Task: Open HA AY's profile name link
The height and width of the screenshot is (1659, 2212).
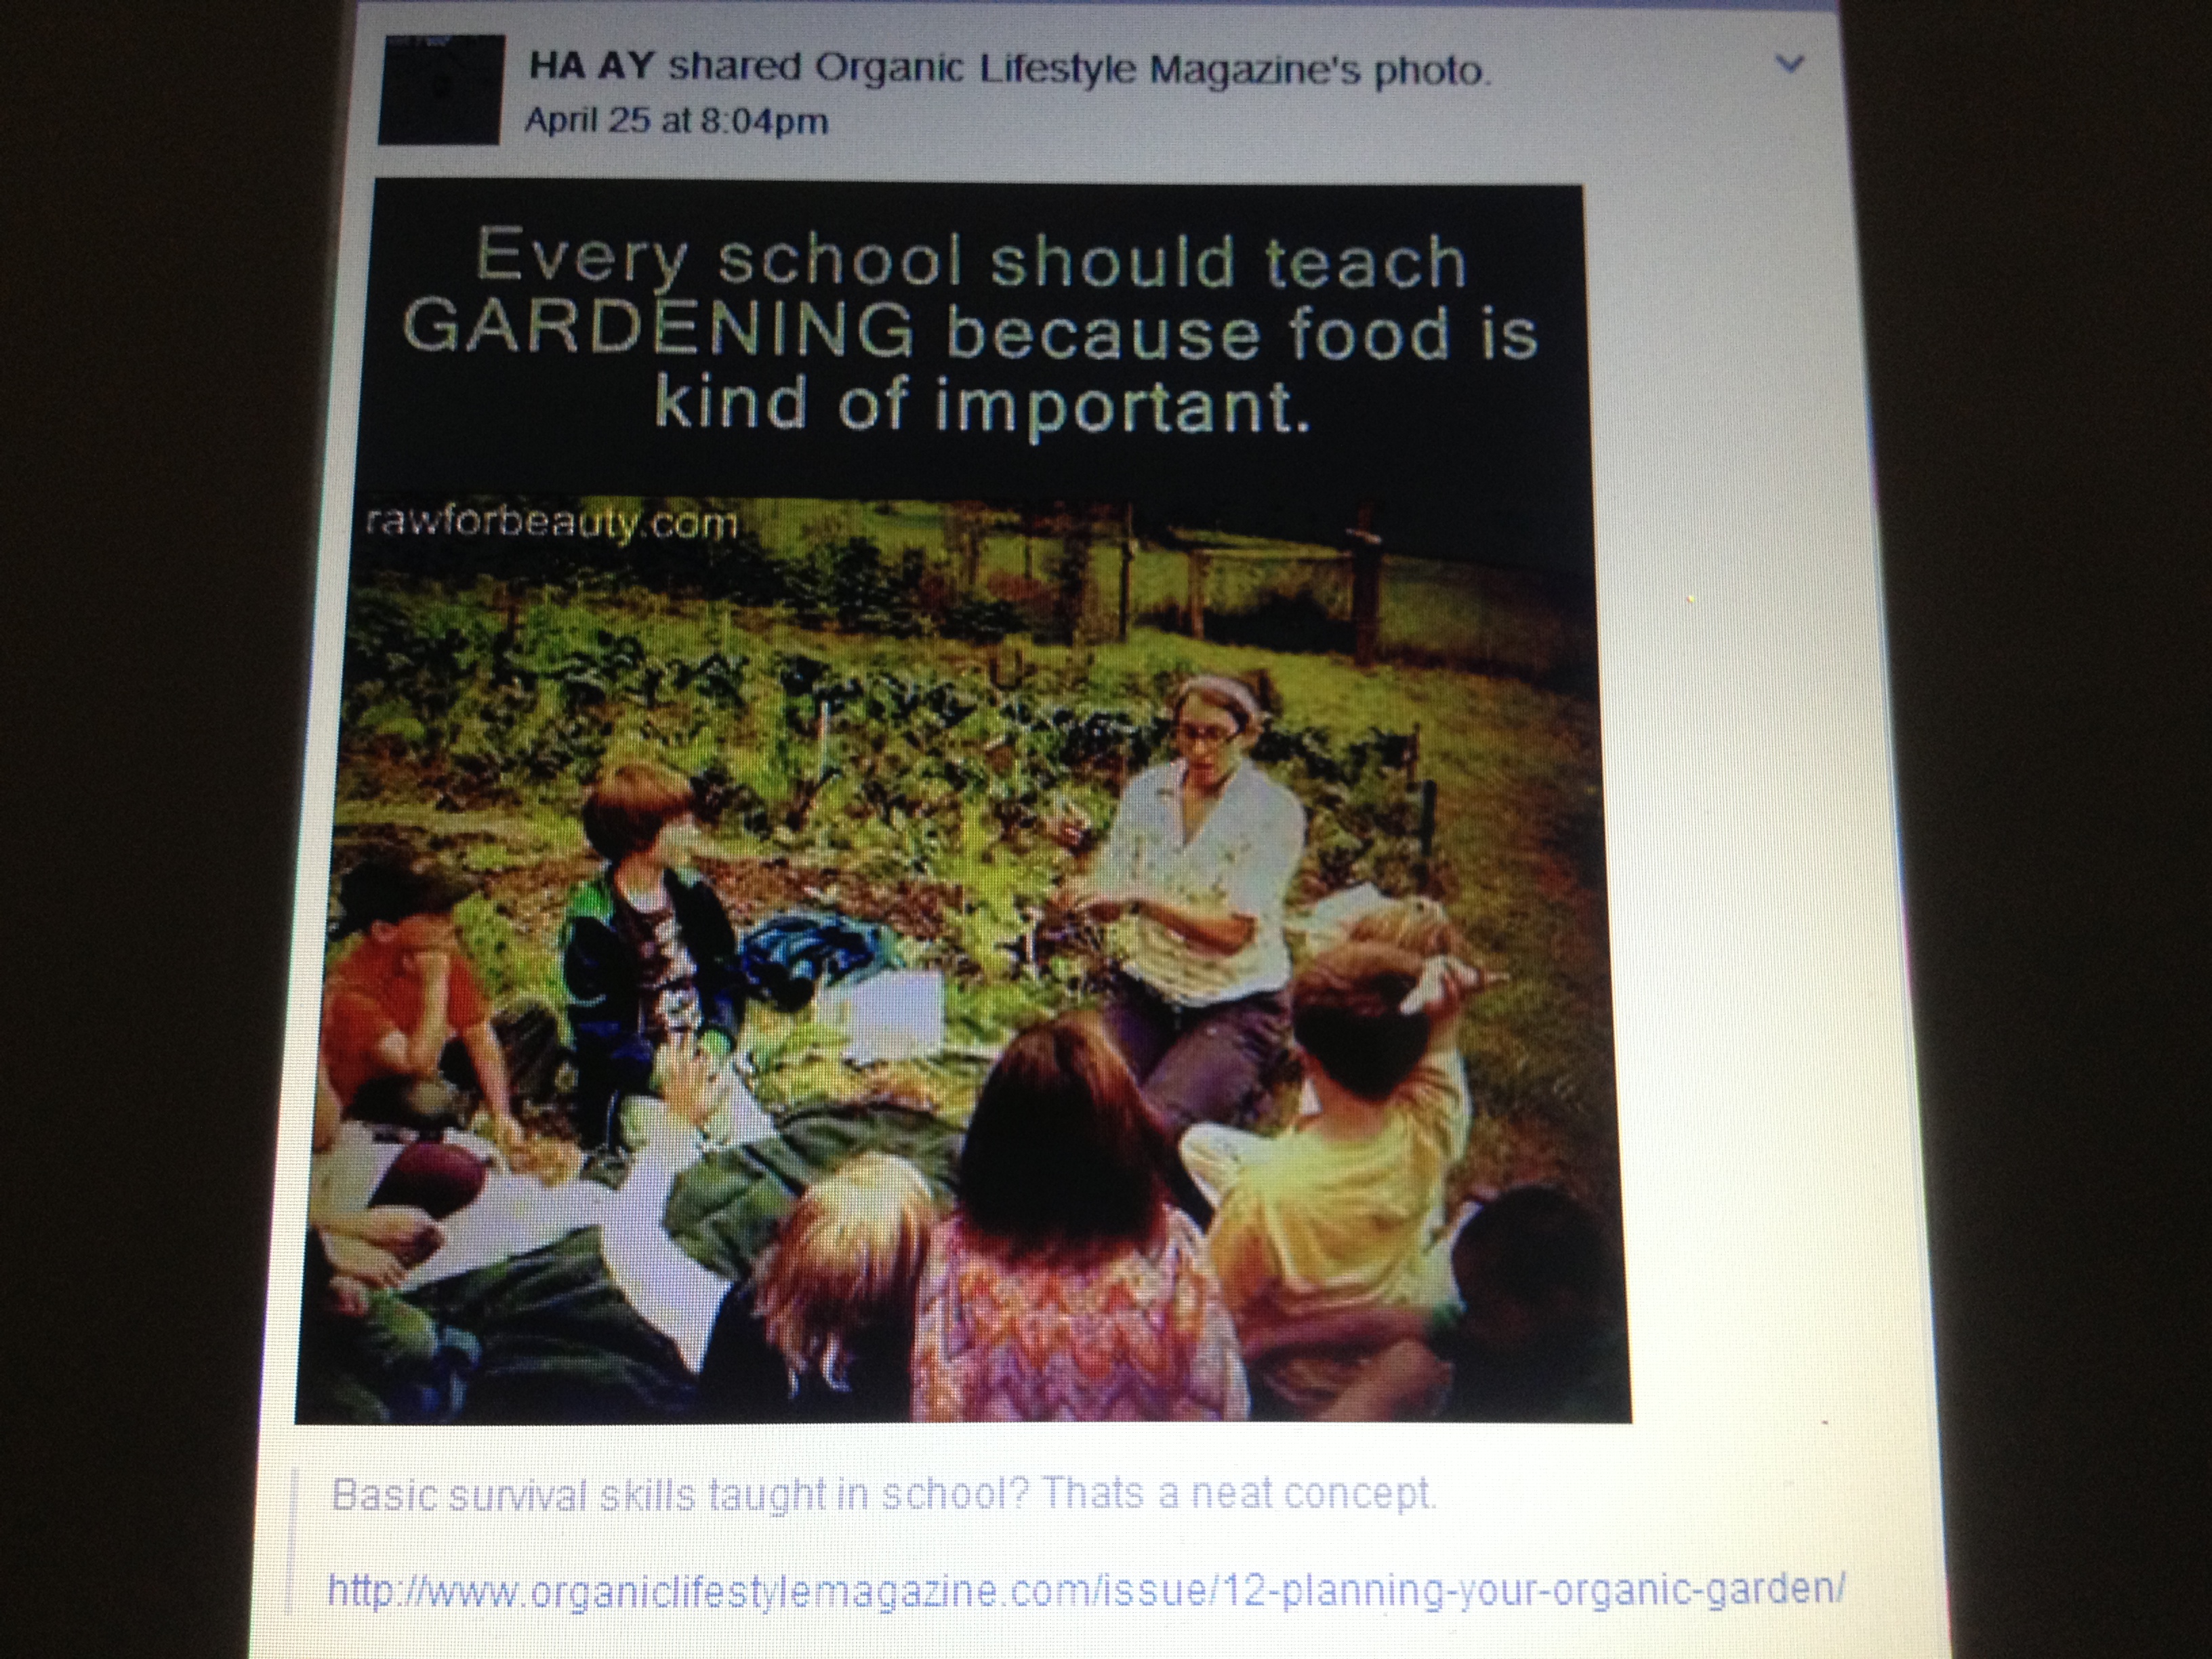Action: pyautogui.click(x=590, y=66)
